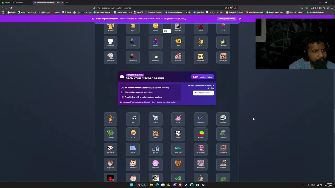Open the PayPal bookmark
Screen dimensions: 335x188
44,12
